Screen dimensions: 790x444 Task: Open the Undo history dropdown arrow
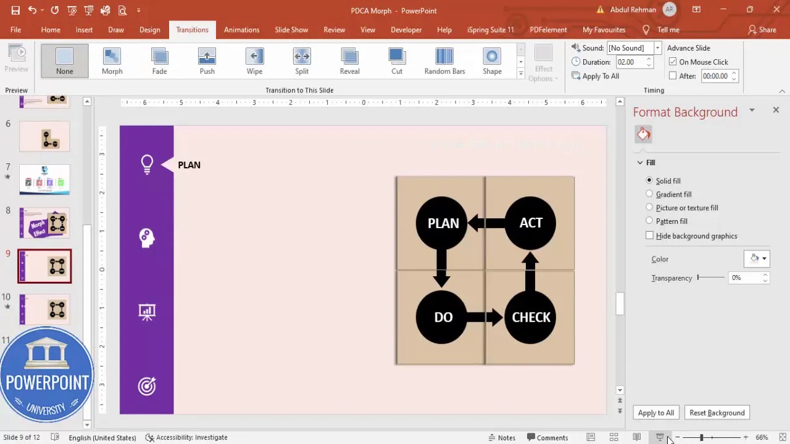(43, 10)
